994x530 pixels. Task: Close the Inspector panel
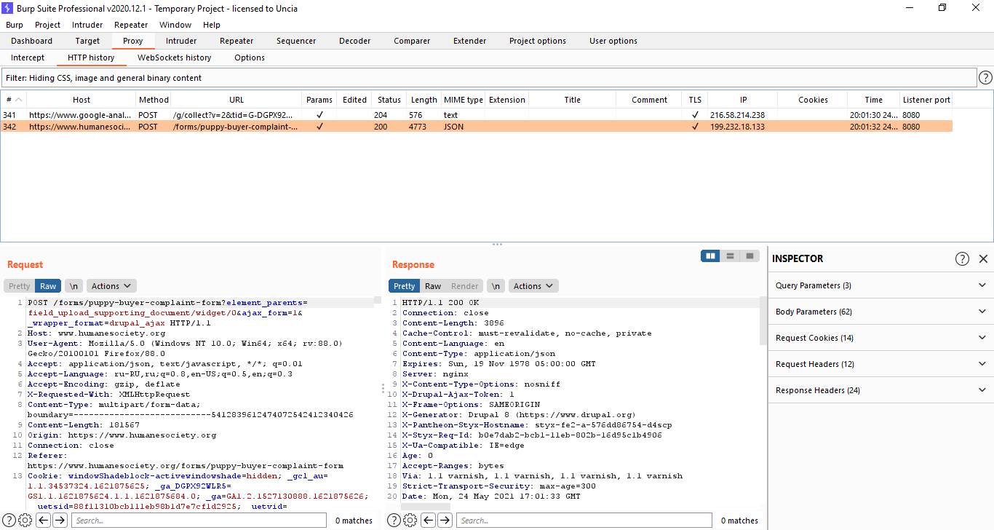pos(983,258)
